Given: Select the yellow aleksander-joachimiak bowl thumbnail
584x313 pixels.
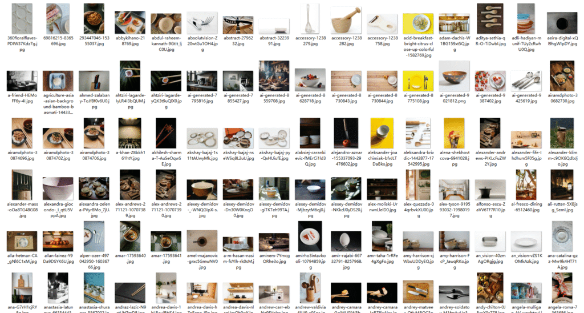Looking at the screenshot, I should 382,133.
